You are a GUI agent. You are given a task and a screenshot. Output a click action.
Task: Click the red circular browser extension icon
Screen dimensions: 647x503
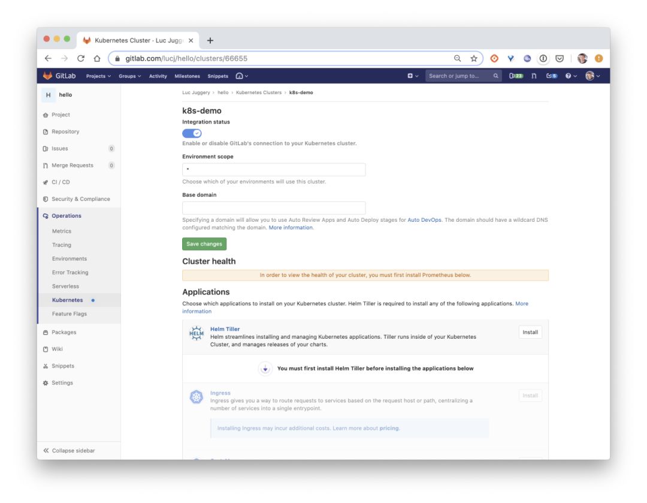tap(494, 58)
